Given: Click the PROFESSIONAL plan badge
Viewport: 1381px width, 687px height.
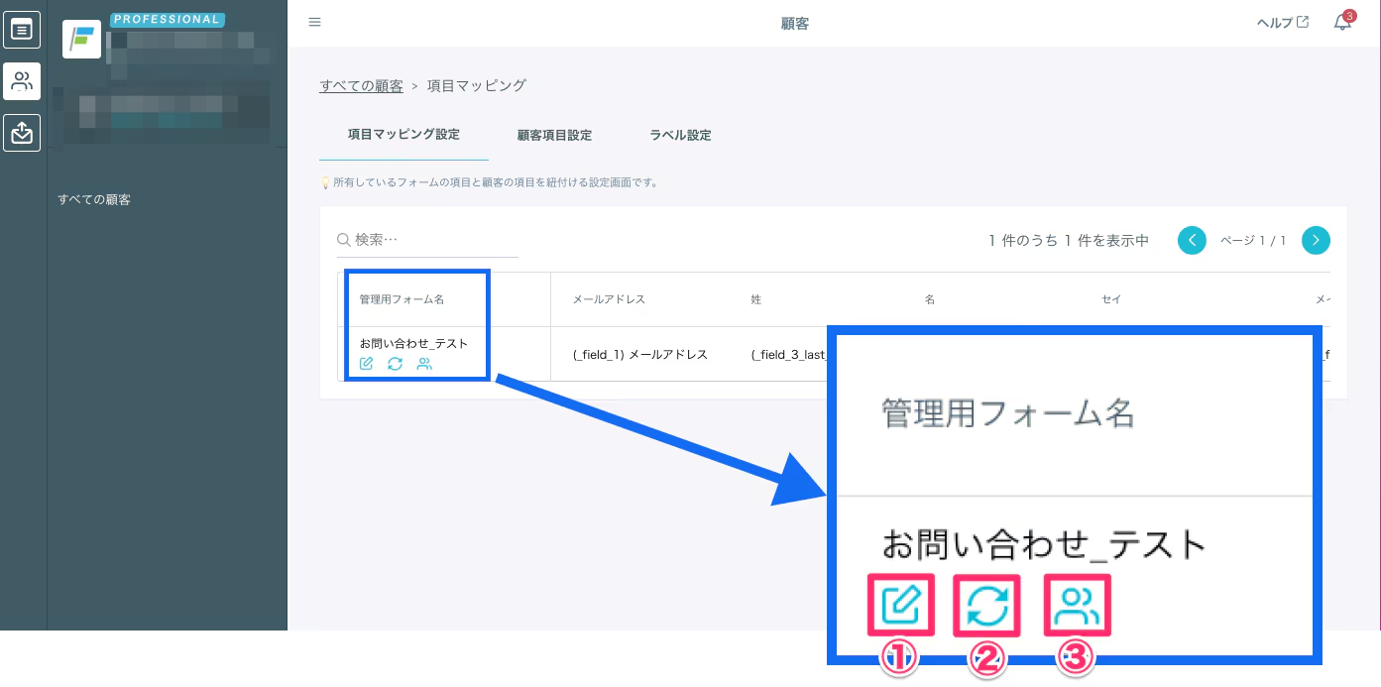Looking at the screenshot, I should tap(168, 19).
